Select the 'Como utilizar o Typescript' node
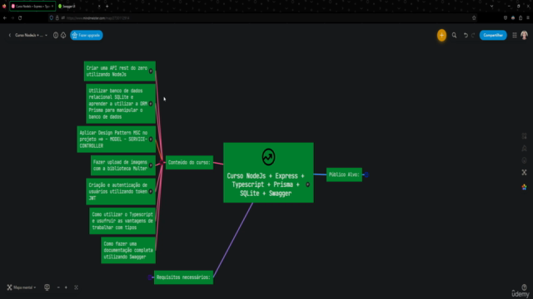This screenshot has width=533, height=299. click(122, 221)
